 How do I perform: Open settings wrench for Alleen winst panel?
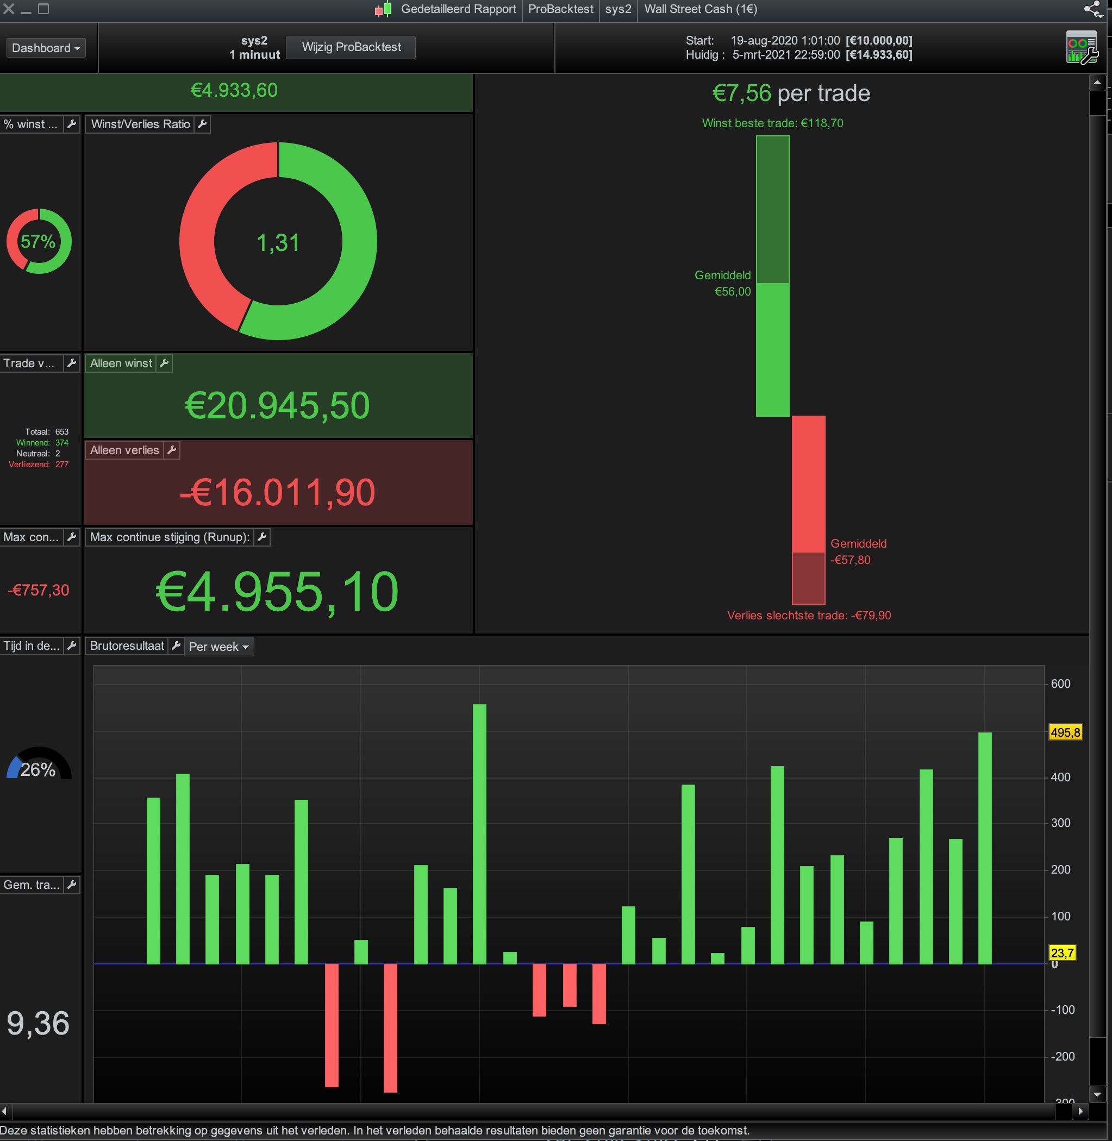(x=164, y=363)
